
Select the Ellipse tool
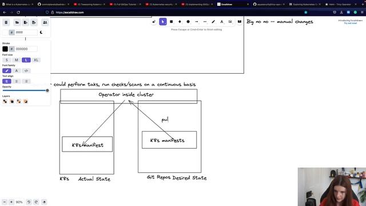tap(188, 22)
